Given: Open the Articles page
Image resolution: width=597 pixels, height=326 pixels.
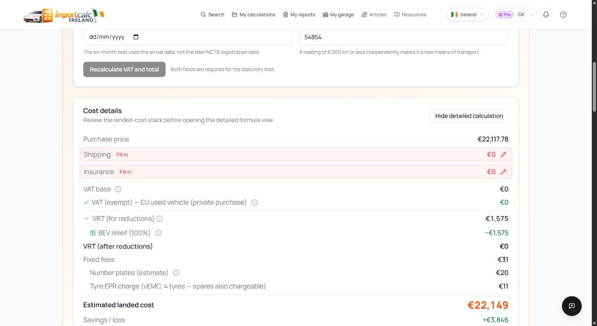Looking at the screenshot, I should pos(374,14).
